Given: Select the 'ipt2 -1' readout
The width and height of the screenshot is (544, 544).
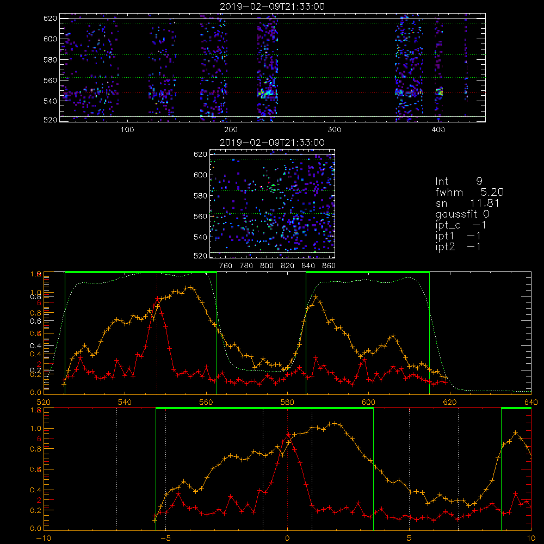Looking at the screenshot, I should pos(458,246).
